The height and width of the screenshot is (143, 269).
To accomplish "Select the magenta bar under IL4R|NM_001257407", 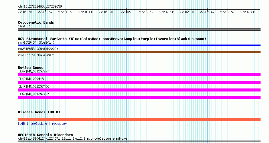I will [x=139, y=98].
